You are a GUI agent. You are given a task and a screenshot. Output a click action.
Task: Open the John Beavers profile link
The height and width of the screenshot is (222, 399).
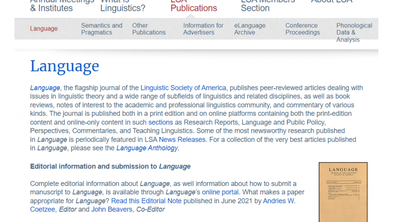[x=112, y=209]
